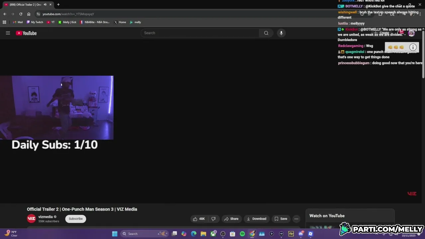Open the Mail bookmark

(x=18, y=22)
